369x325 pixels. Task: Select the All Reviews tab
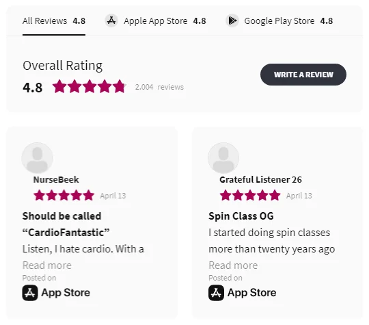(54, 21)
